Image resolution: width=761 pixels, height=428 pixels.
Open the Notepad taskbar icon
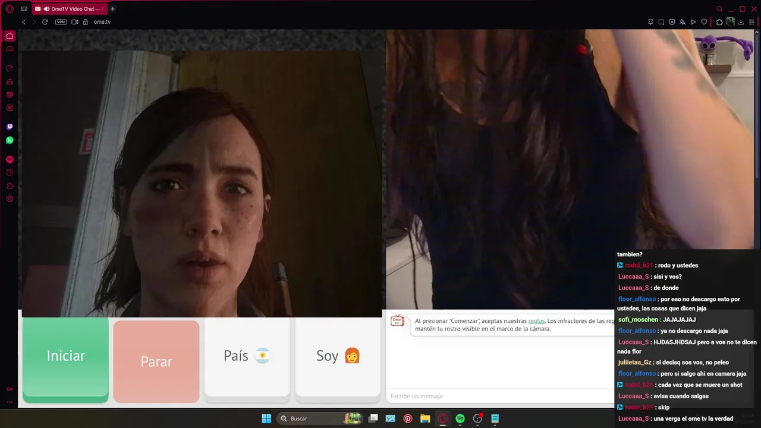(x=495, y=418)
